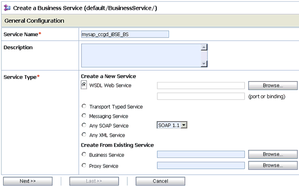Click Description scrollbar down arrow
This screenshot has width=299, height=187.
coord(204,64)
